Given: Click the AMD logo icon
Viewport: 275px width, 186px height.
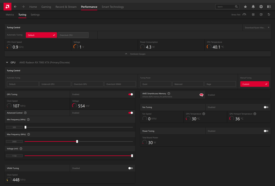Looking at the screenshot, I should pyautogui.click(x=6, y=7).
